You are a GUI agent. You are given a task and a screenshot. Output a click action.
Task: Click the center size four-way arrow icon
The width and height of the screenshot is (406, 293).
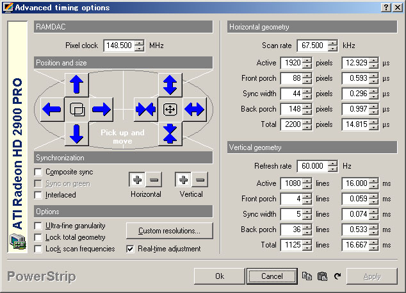[x=170, y=109]
